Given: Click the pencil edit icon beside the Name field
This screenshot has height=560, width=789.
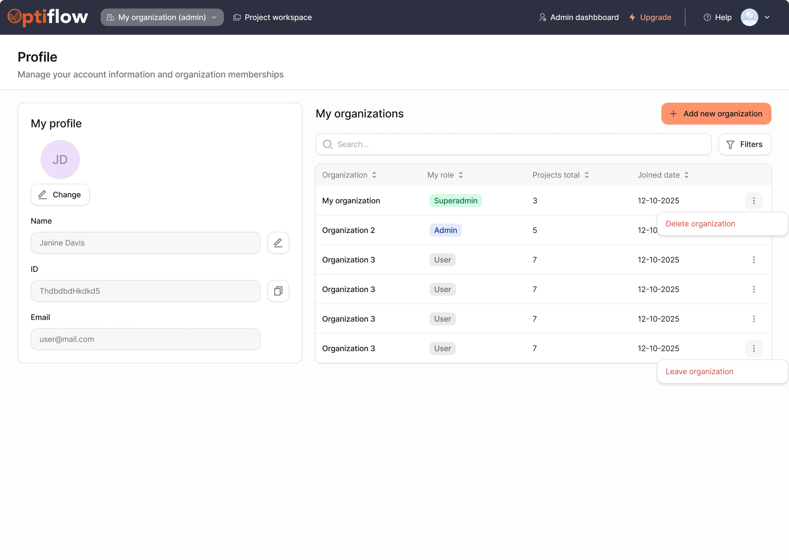Looking at the screenshot, I should pos(278,243).
